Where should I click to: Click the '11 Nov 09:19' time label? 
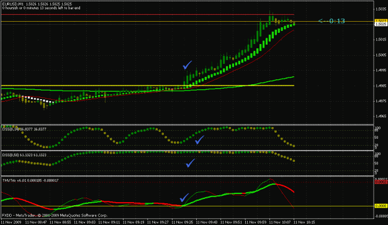click(133, 223)
